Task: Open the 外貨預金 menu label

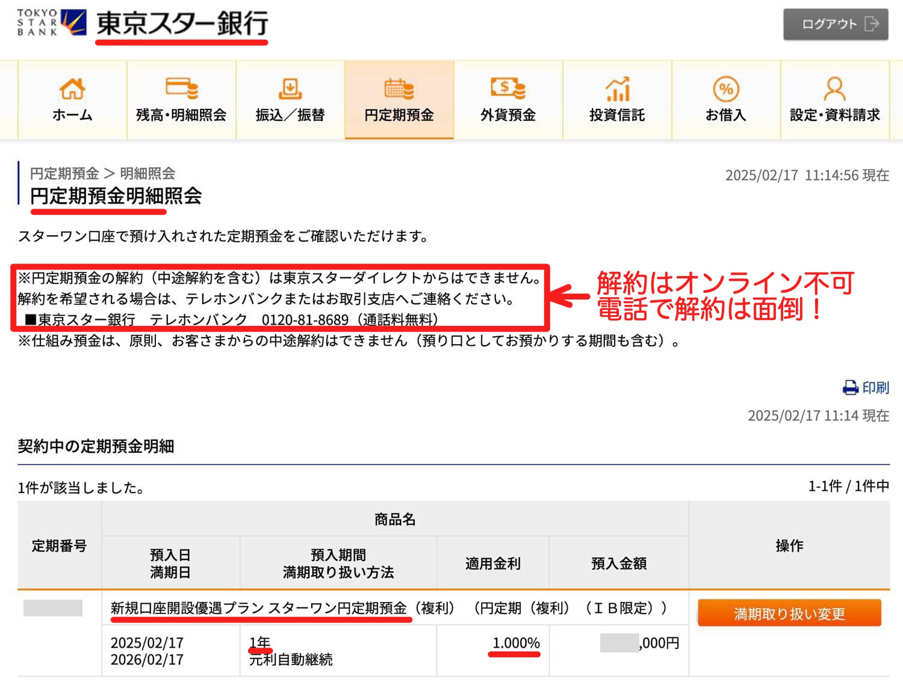Action: [508, 115]
